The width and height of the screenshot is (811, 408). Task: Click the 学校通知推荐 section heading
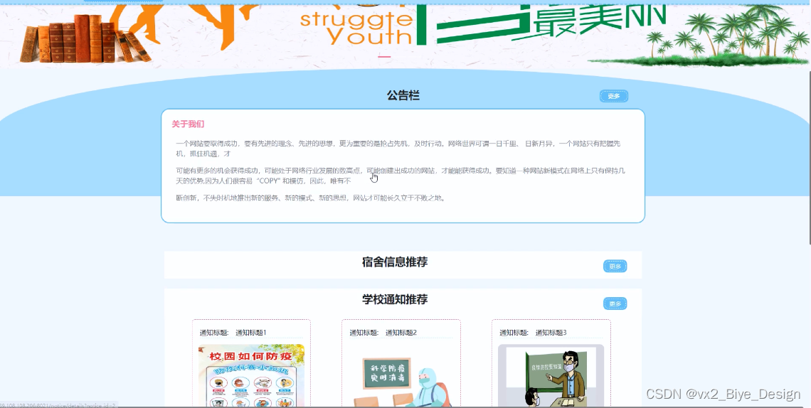(395, 299)
